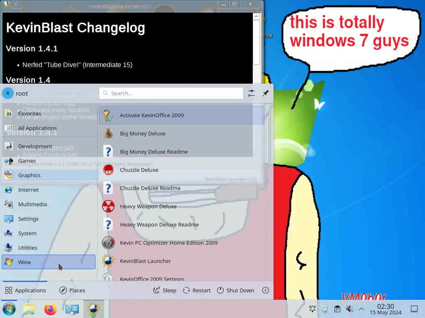The width and height of the screenshot is (425, 318).
Task: Select Heavy Weapon Deluxe entry text
Action: click(x=148, y=206)
